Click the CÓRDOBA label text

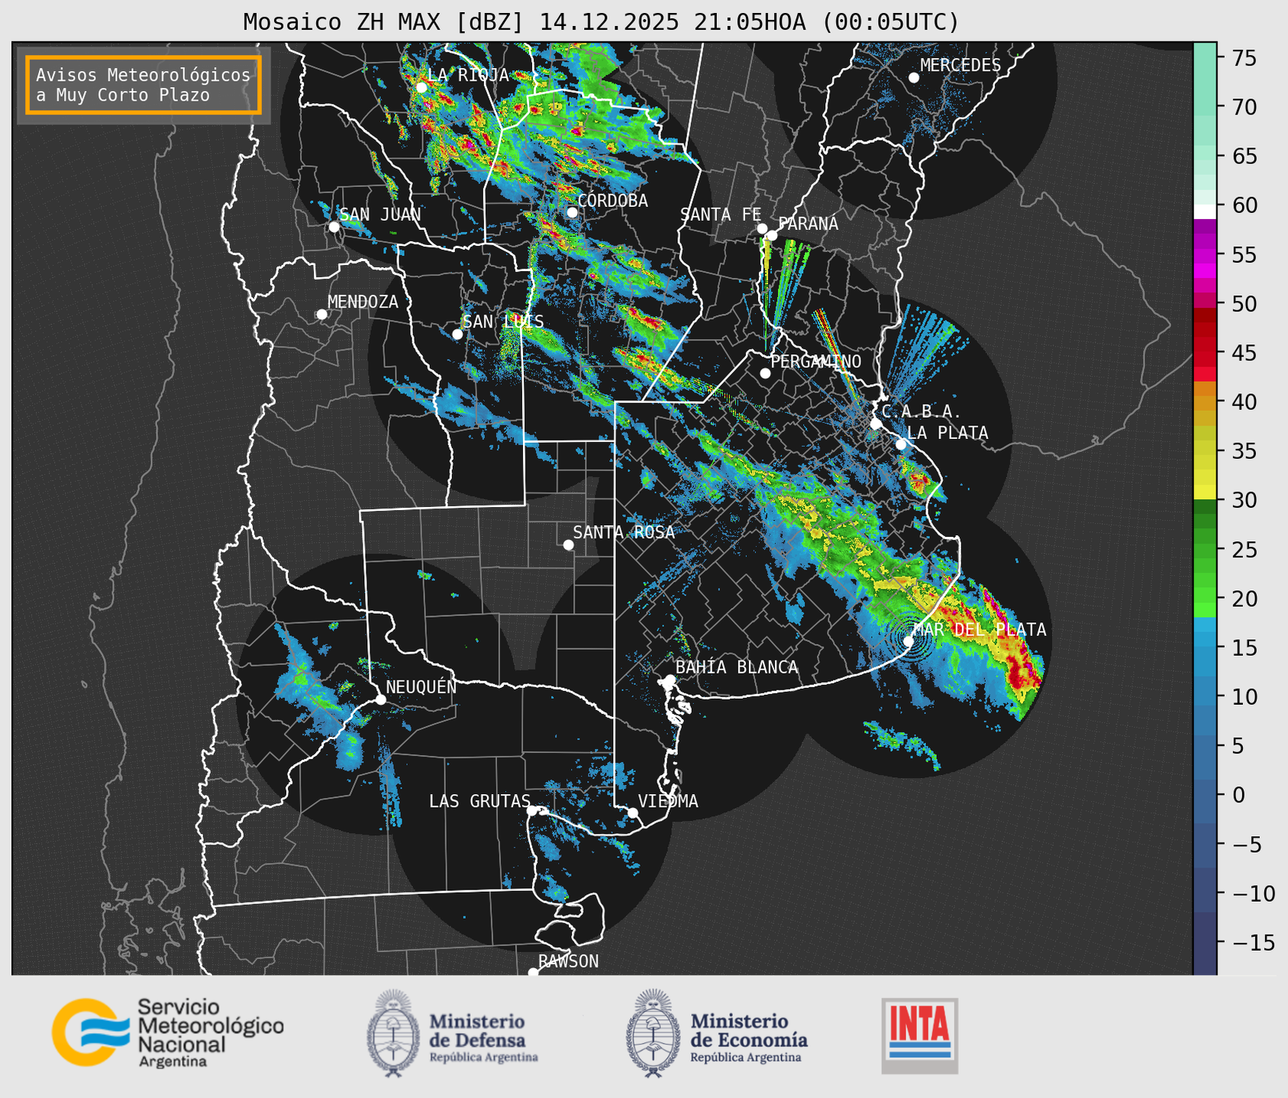(x=612, y=201)
